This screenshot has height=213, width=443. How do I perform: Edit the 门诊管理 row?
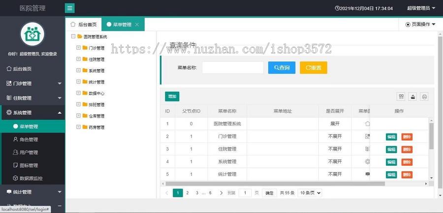(391, 136)
